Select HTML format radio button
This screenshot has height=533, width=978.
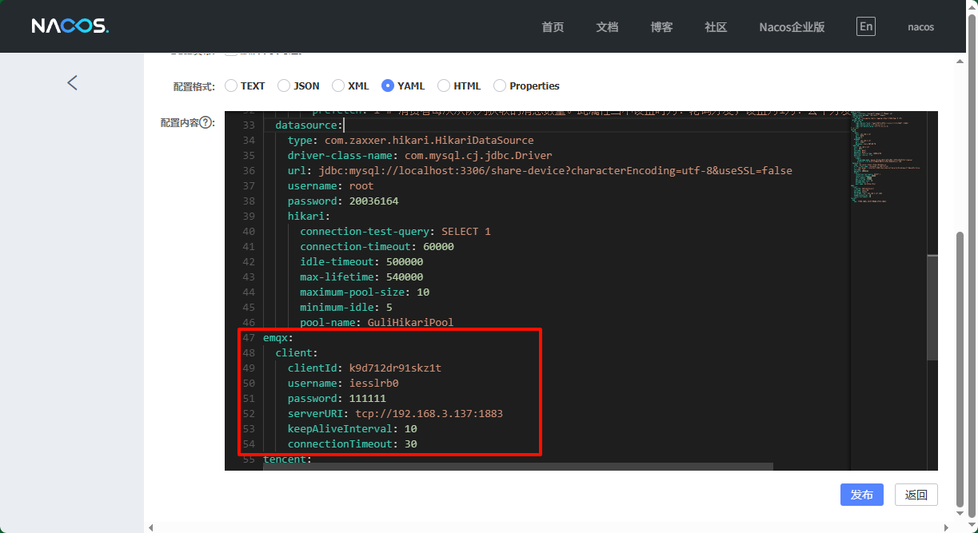pyautogui.click(x=444, y=86)
